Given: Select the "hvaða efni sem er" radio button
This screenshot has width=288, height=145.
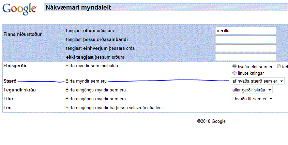Looking at the screenshot, I should tap(234, 67).
